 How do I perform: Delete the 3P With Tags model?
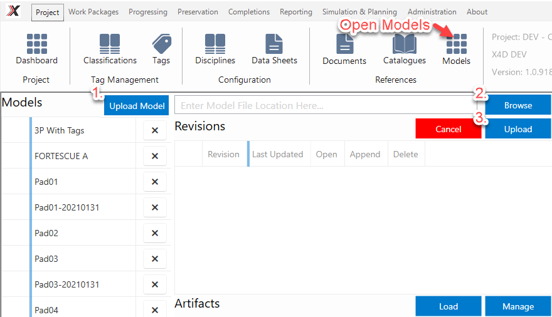[155, 130]
